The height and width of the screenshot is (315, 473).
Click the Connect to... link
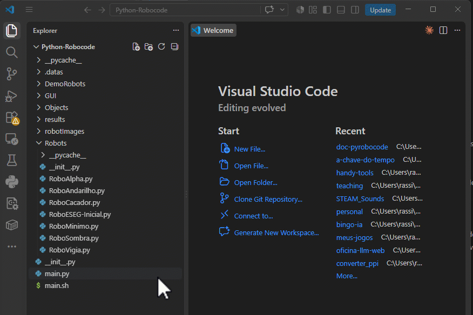[253, 216]
